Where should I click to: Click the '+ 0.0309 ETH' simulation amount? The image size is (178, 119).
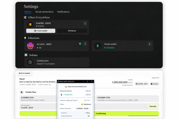68,95
